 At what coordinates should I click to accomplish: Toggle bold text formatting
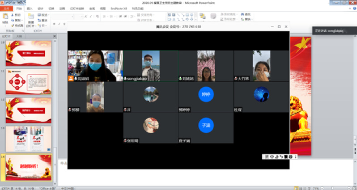tap(54, 24)
